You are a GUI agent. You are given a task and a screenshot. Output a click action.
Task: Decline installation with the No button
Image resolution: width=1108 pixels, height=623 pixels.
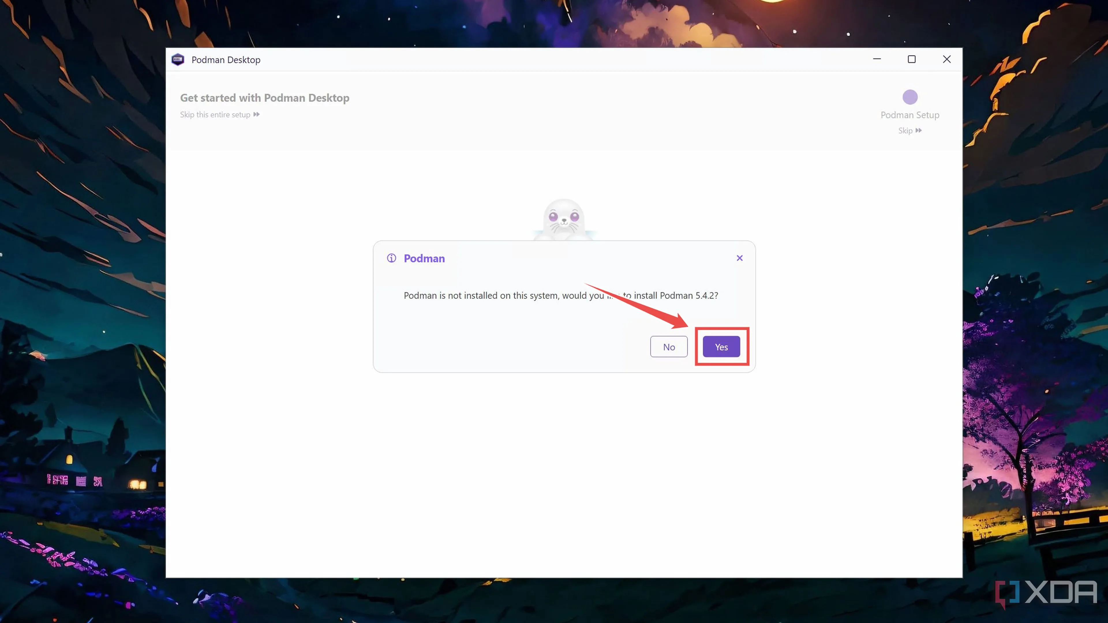click(x=669, y=346)
